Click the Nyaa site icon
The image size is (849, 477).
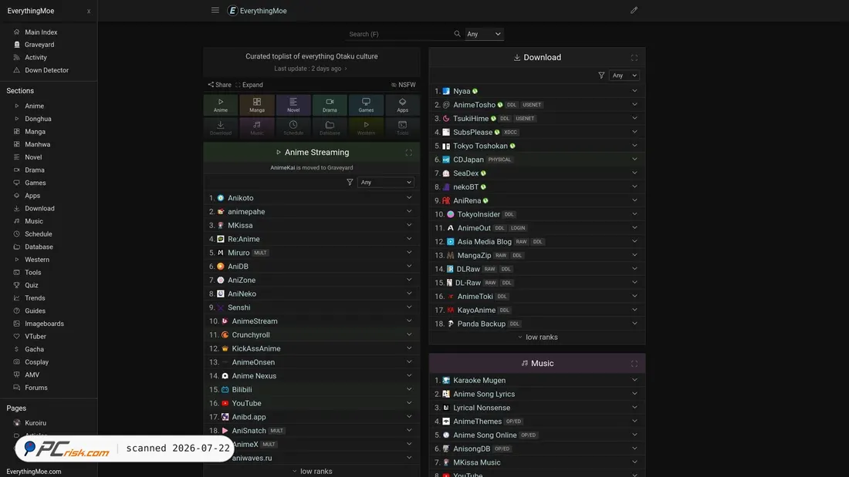[x=446, y=91]
